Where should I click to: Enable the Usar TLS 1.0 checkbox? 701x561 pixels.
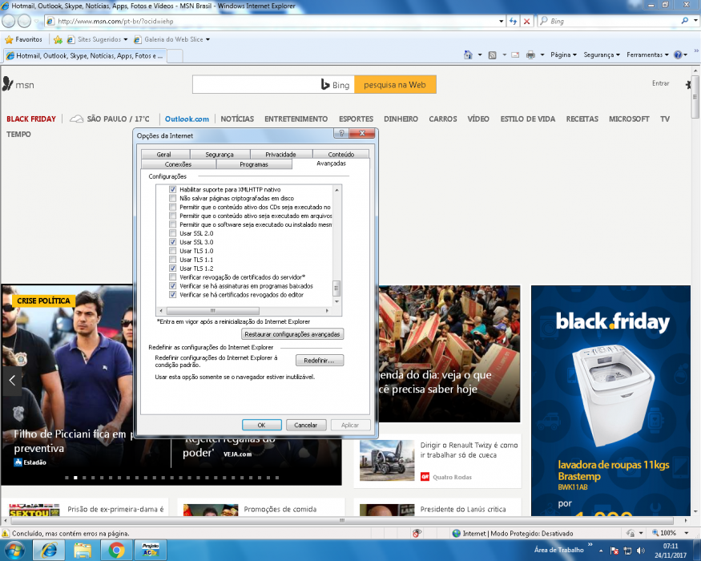click(x=172, y=251)
